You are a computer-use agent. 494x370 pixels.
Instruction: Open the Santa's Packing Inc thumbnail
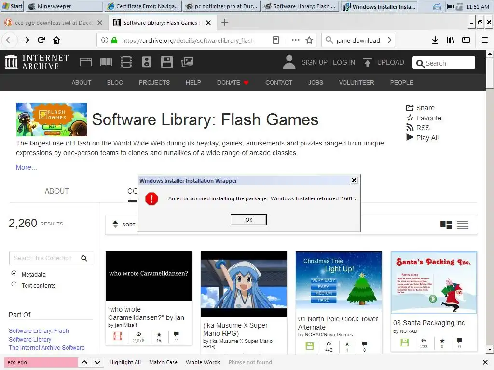coord(434,282)
